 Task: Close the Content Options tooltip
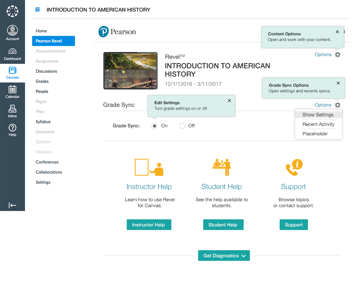coord(337,32)
